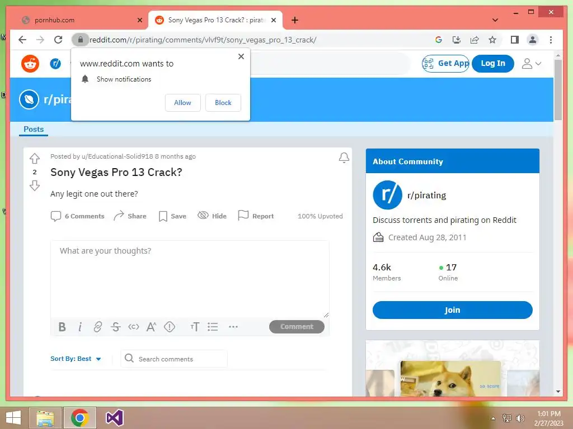Switch to the pornhub.com tab
The image size is (573, 429).
coord(81,20)
